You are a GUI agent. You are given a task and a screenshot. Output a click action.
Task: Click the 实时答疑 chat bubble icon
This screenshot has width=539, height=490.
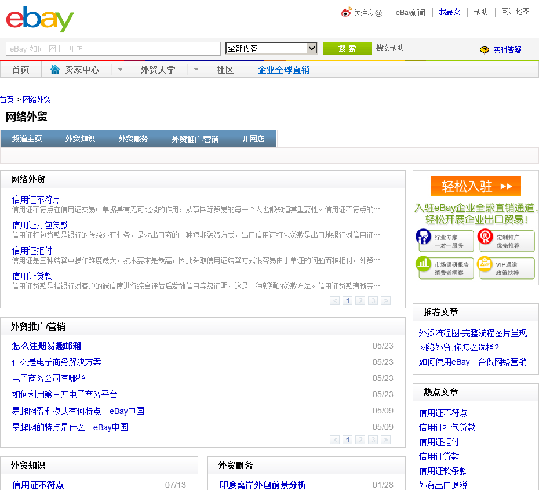pyautogui.click(x=485, y=50)
